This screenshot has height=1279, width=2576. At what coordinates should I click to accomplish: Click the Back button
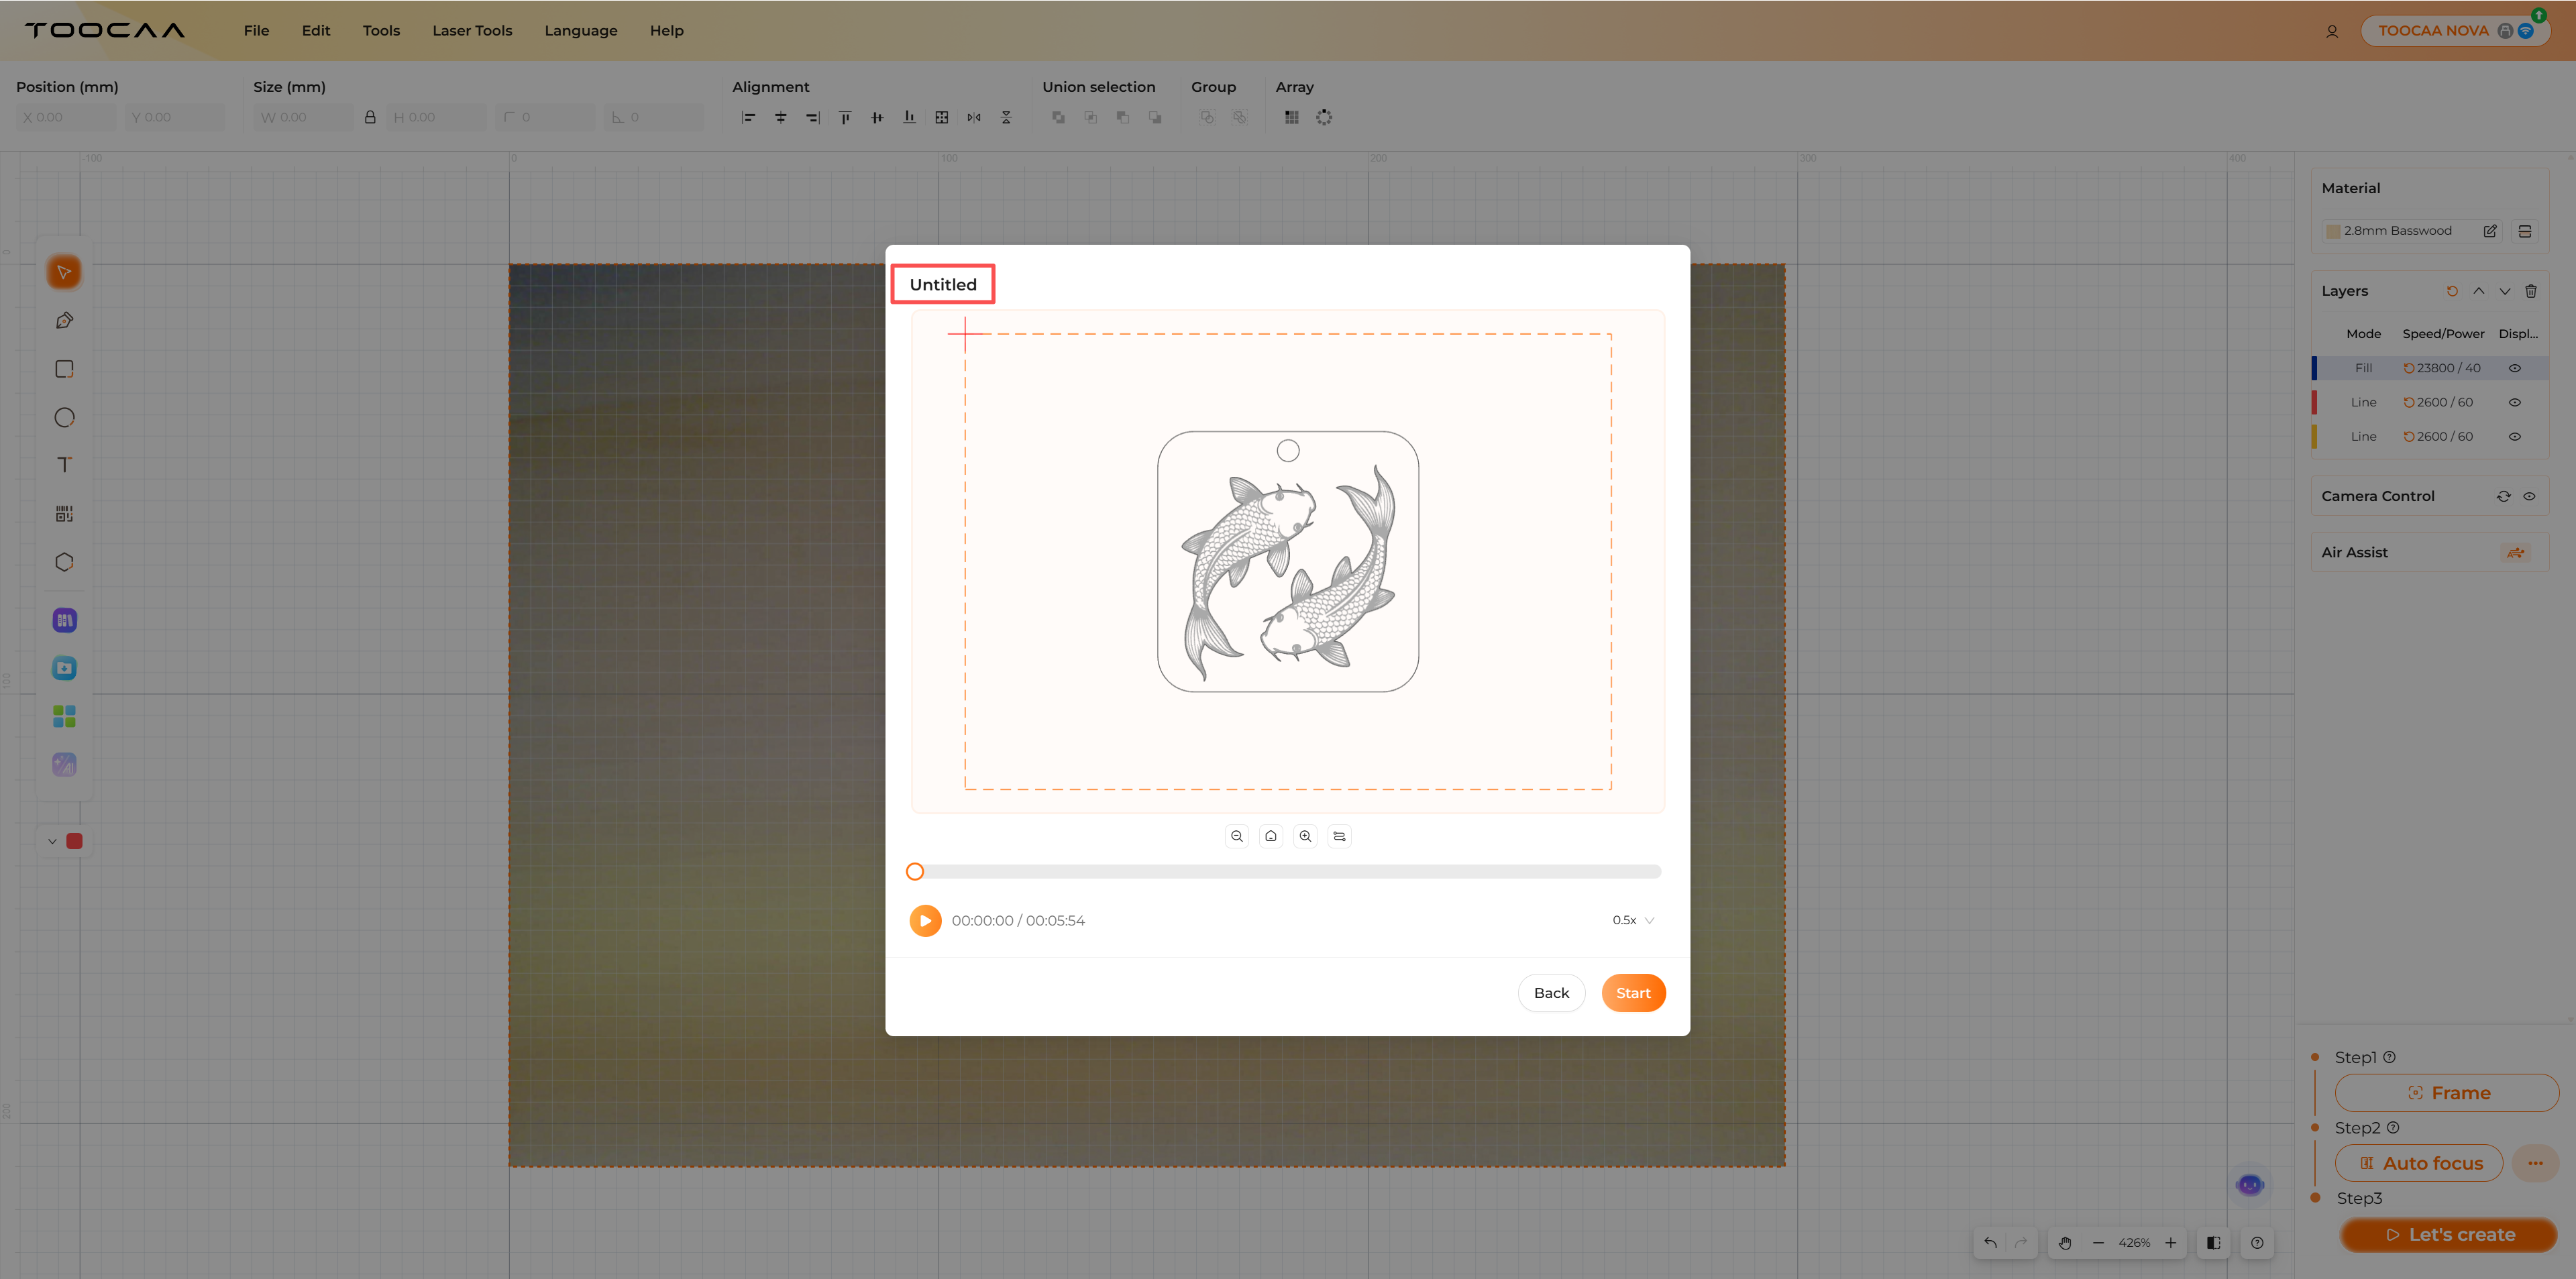(1551, 993)
